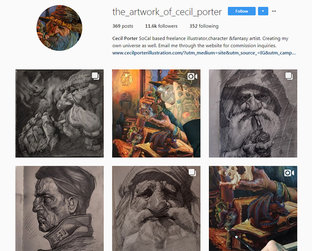Viewport: 312px width, 251px height.
Task: Expand the suggested accounts dropdown arrow
Action: tap(263, 11)
